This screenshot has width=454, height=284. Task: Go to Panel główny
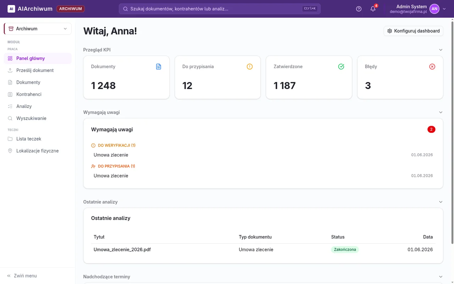coord(38,58)
